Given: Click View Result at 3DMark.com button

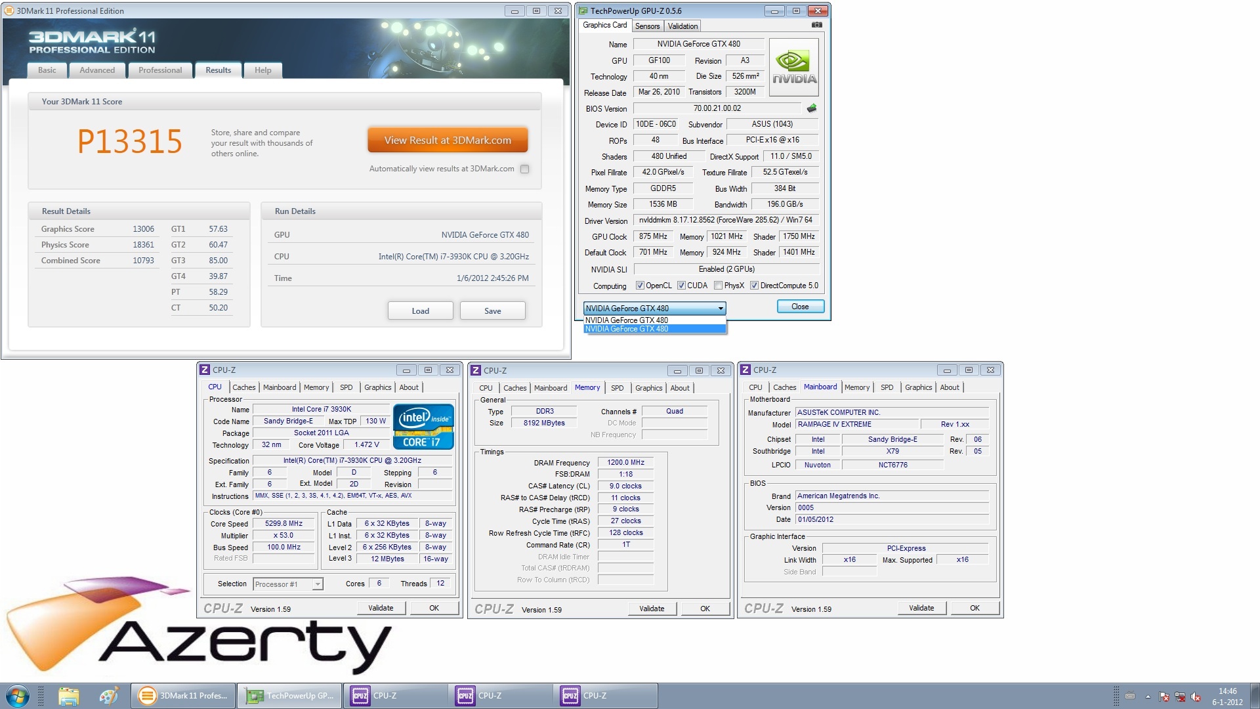Looking at the screenshot, I should click(448, 140).
